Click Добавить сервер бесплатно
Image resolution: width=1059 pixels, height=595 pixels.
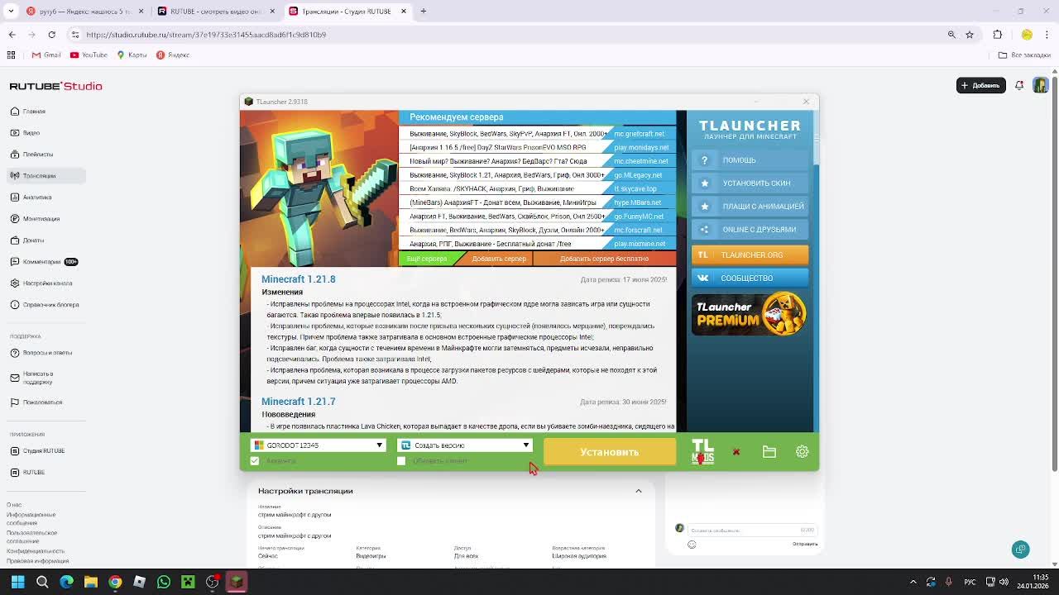pyautogui.click(x=604, y=259)
